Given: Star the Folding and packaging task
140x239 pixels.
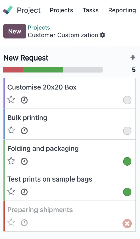Looking at the screenshot, I should coord(11,161).
